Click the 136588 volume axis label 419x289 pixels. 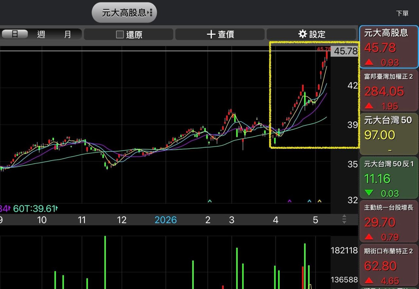click(344, 280)
